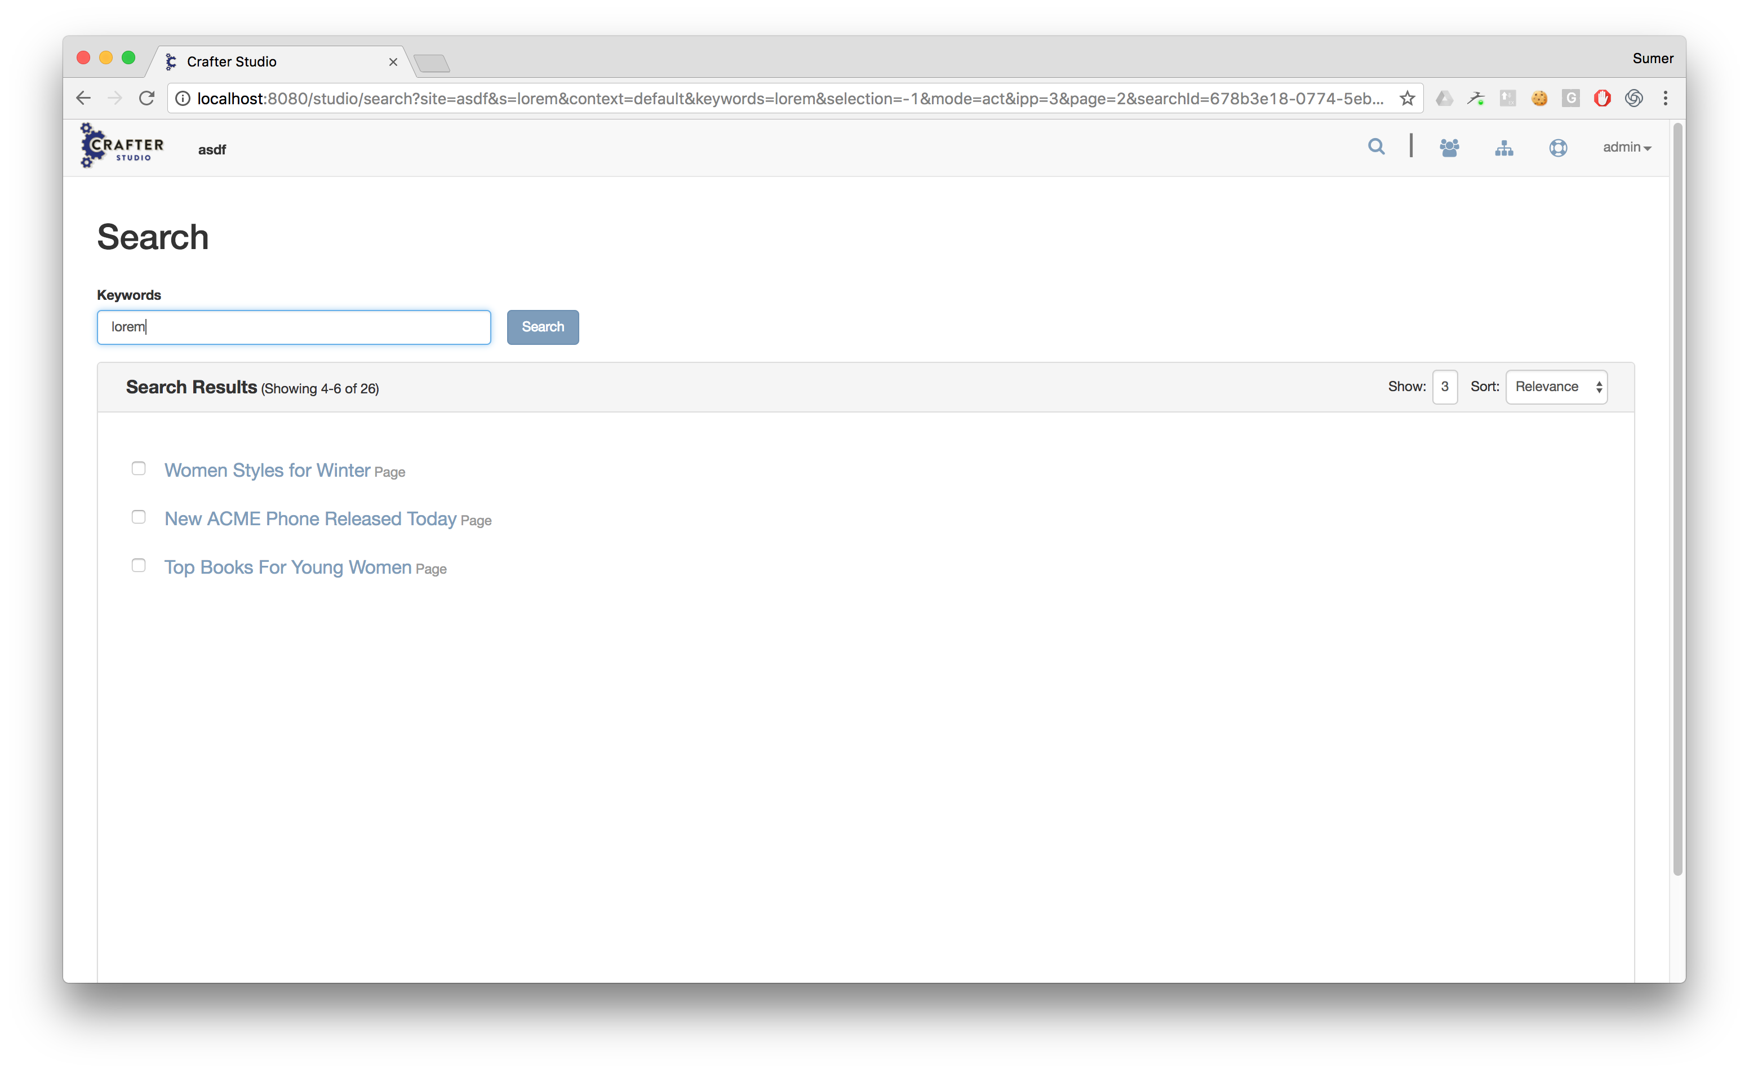1749x1073 pixels.
Task: Select the Crafter Studio browser tab
Action: pos(281,62)
